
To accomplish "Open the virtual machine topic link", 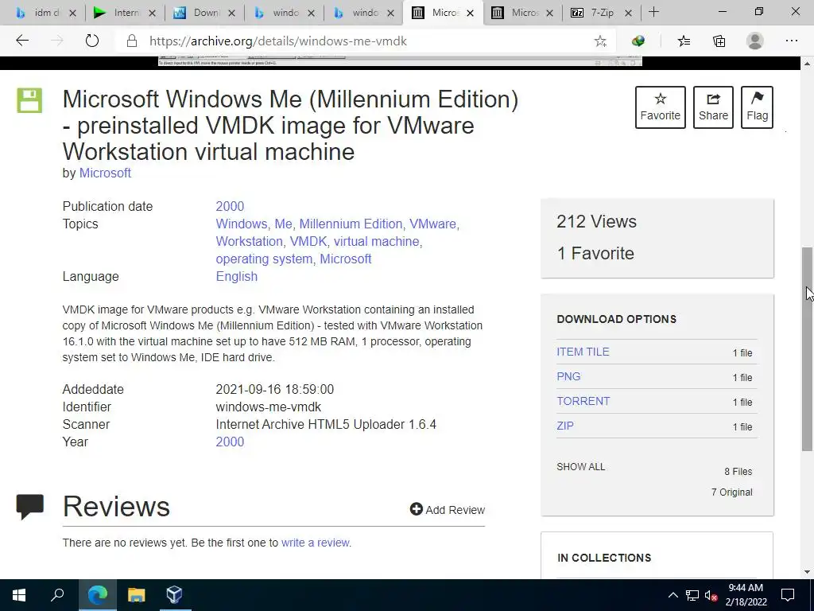I will pyautogui.click(x=376, y=242).
